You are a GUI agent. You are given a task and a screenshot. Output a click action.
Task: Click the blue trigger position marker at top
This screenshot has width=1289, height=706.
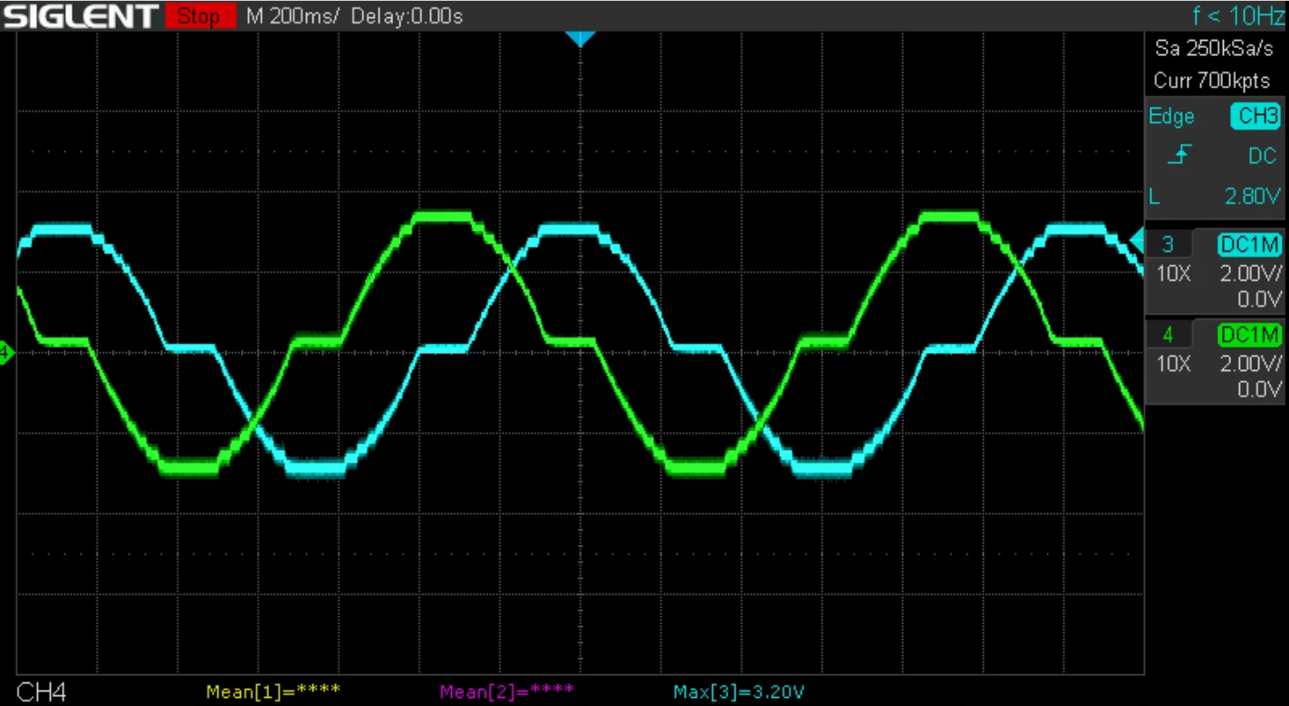(x=580, y=38)
